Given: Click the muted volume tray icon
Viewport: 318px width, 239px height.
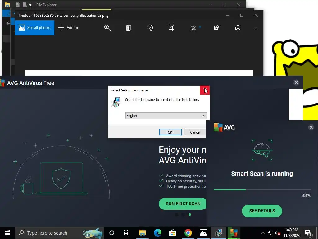Looking at the screenshot, I should tap(278, 233).
